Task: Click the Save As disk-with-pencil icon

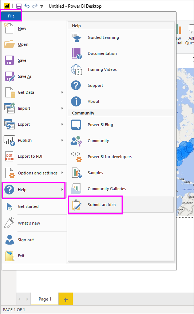Action: point(9,76)
